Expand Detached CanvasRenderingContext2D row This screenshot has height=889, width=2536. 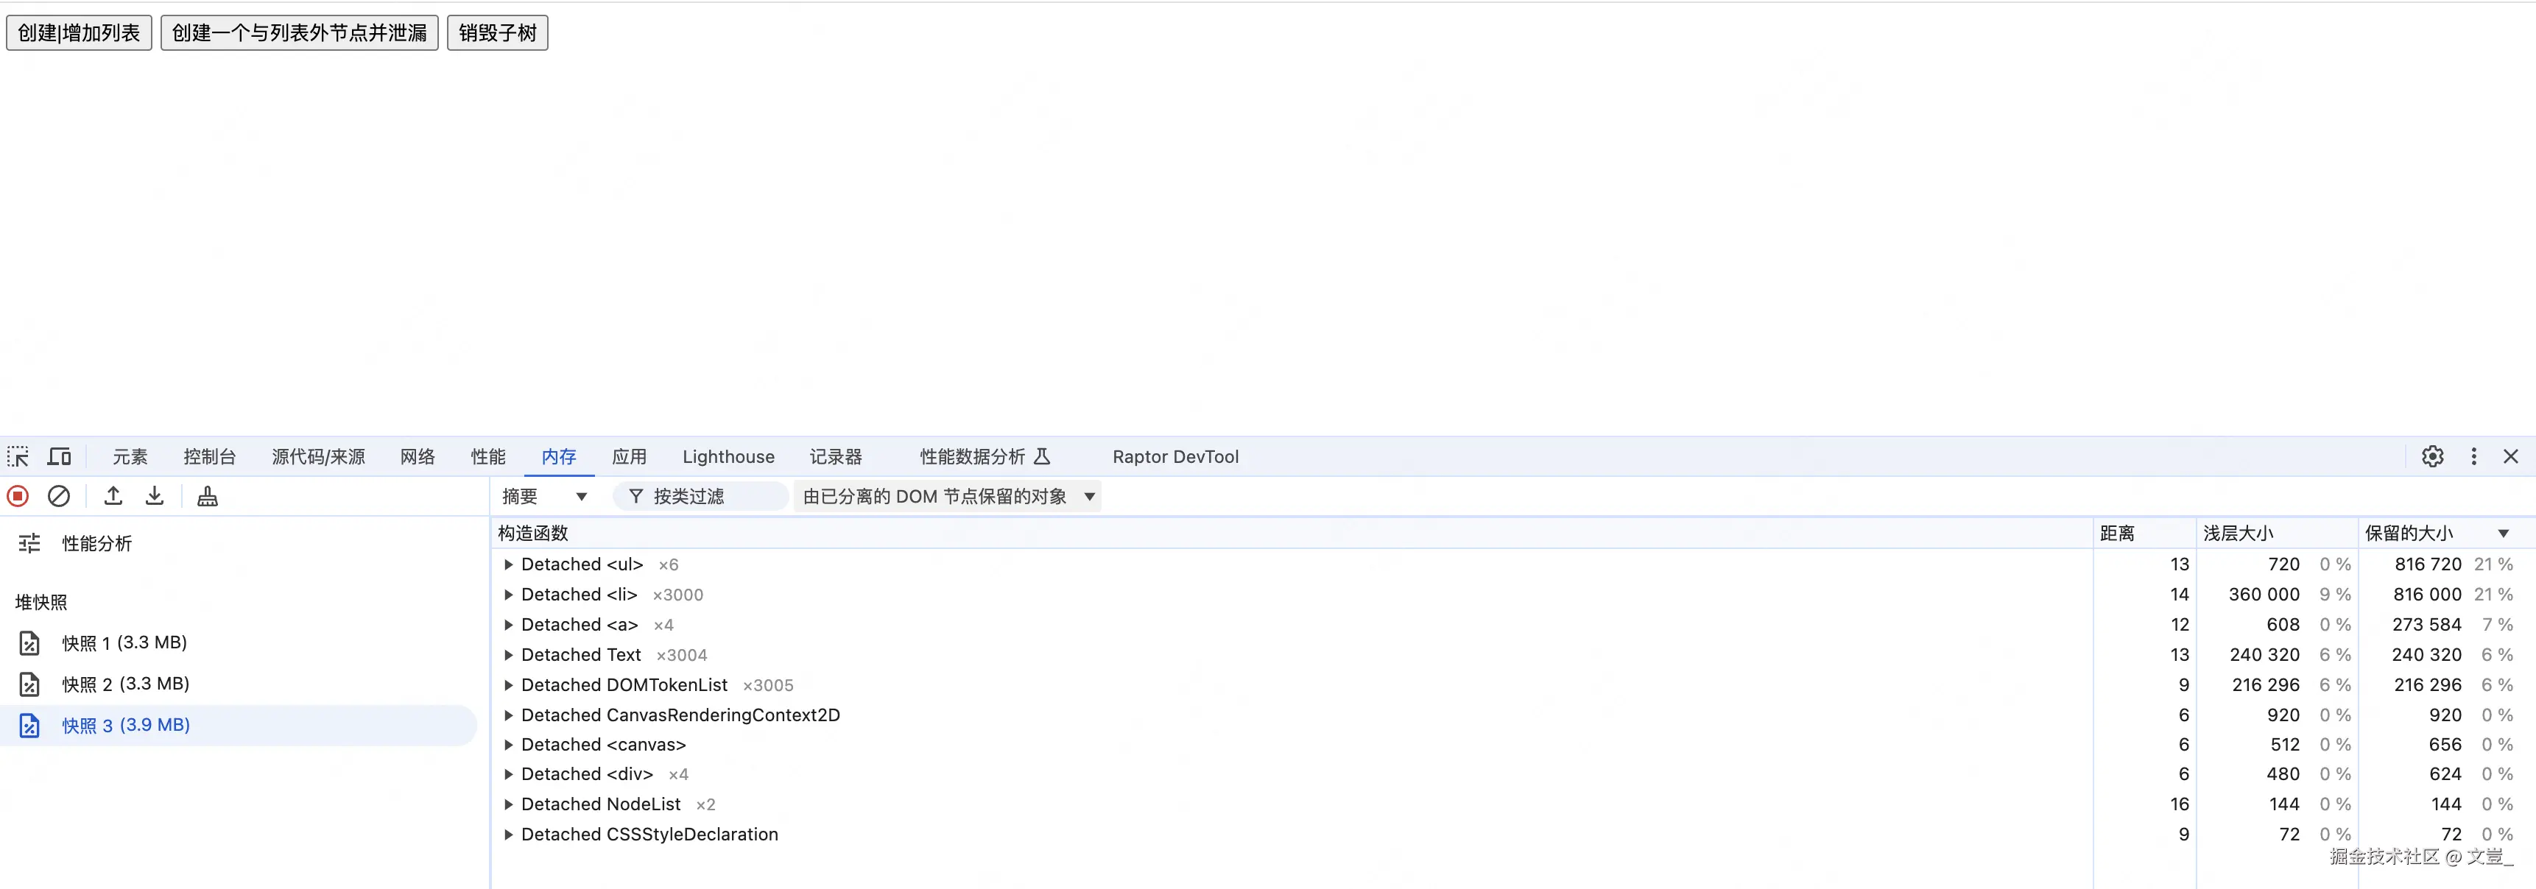[x=508, y=715]
